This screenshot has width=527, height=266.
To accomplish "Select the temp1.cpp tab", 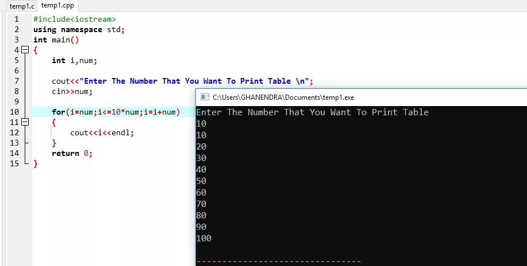I will 57,6.
